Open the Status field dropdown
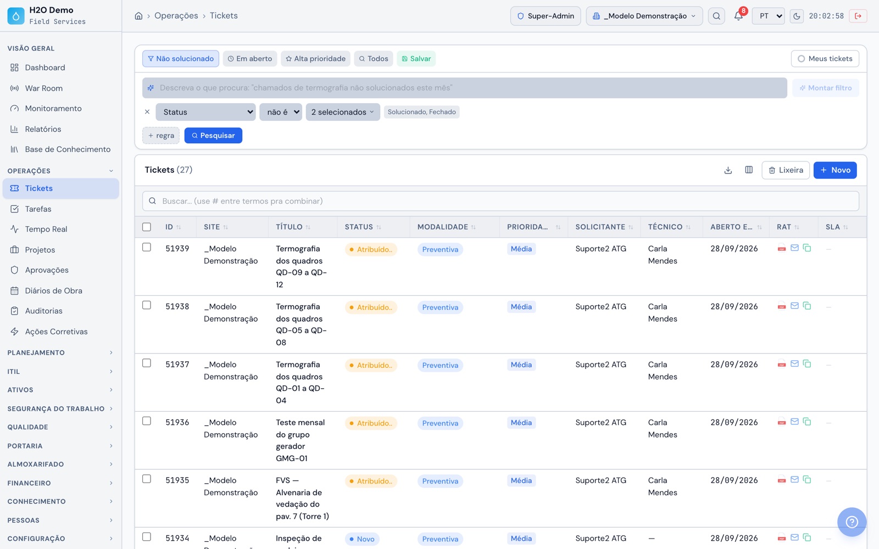 [x=205, y=112]
